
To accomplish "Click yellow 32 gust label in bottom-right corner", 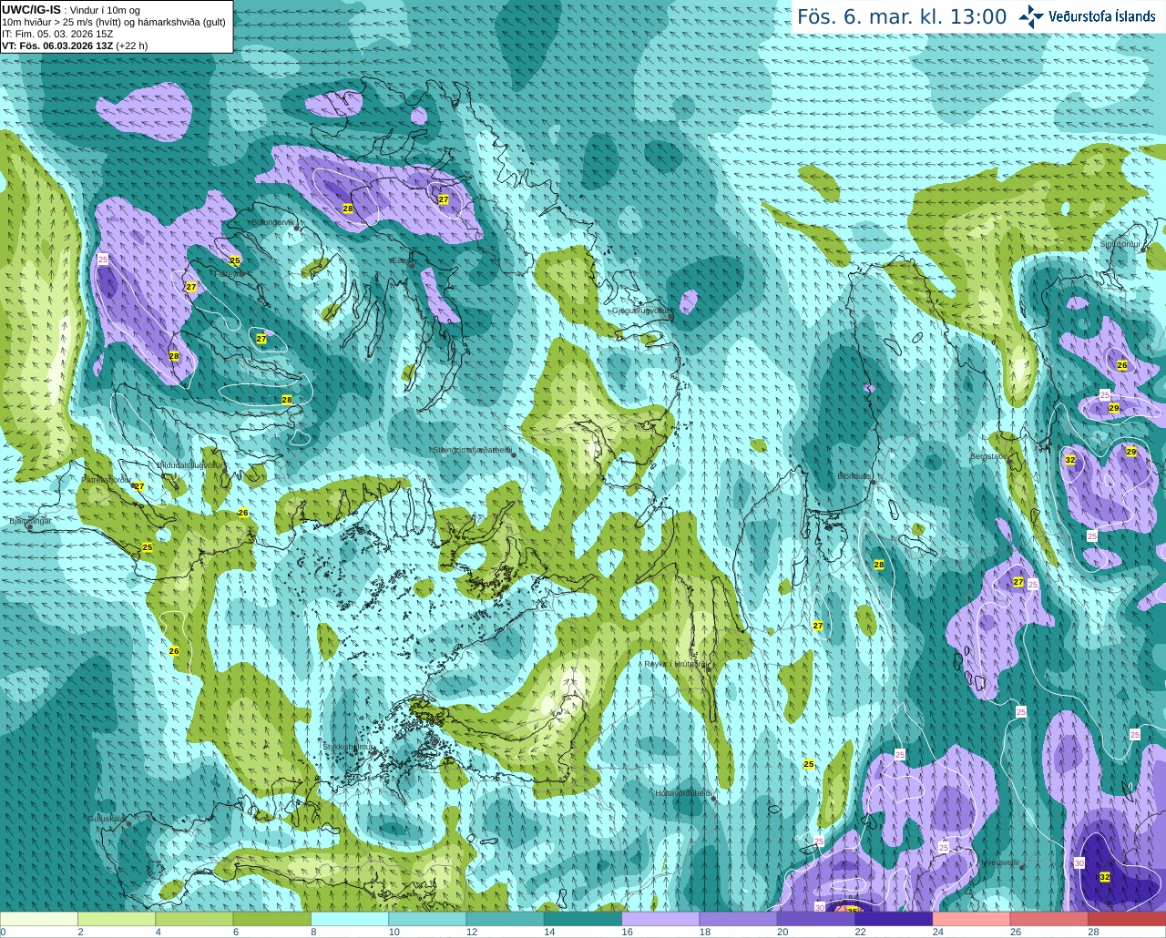I will coord(1105,877).
